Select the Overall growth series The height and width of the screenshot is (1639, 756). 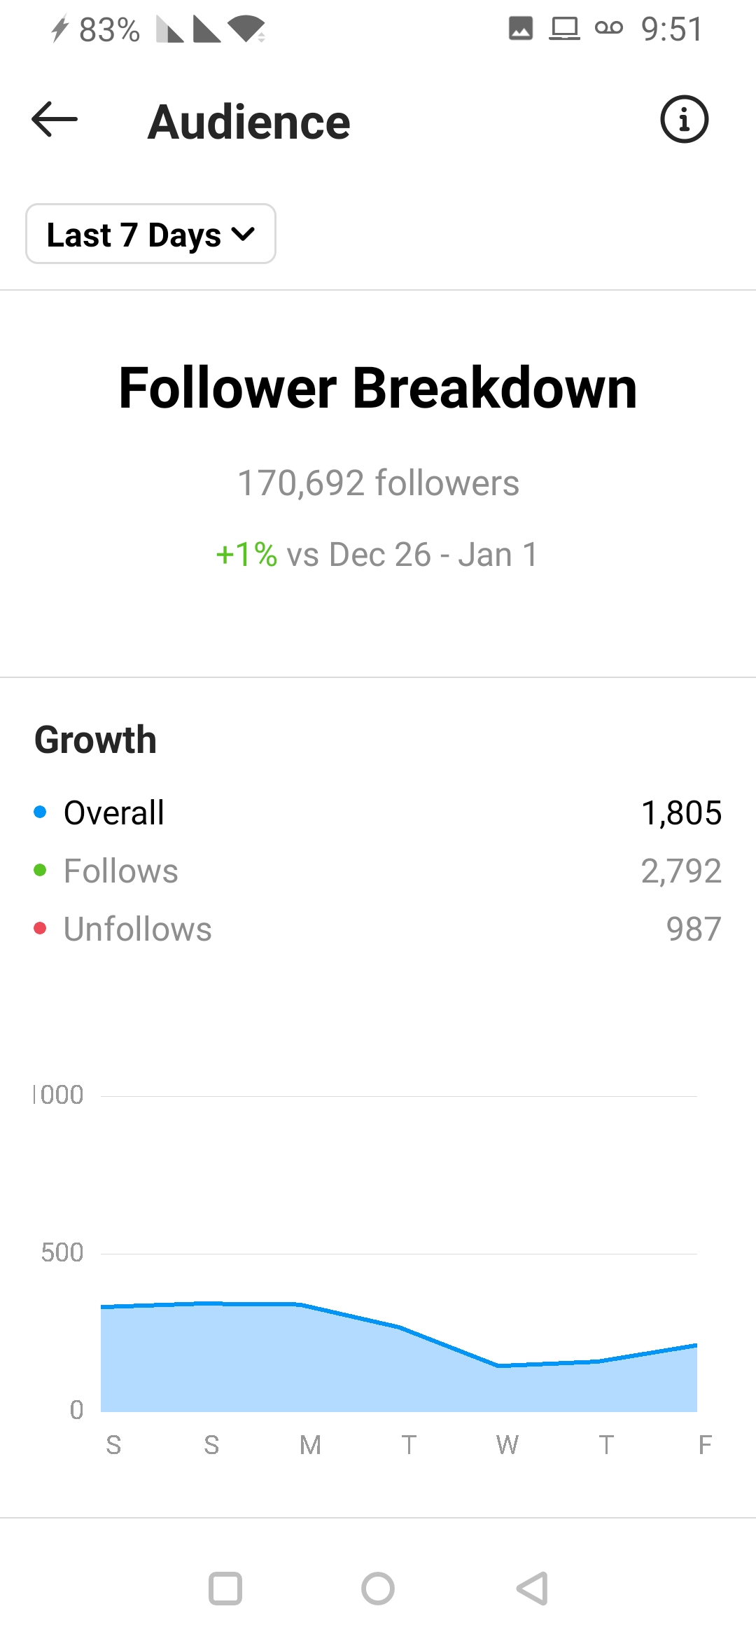pos(378,812)
